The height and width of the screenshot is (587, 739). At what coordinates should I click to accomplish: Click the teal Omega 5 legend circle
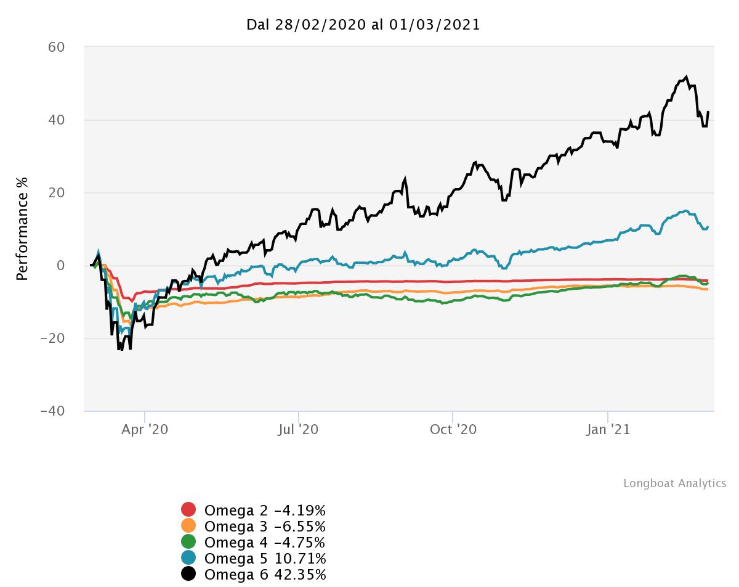coord(188,558)
